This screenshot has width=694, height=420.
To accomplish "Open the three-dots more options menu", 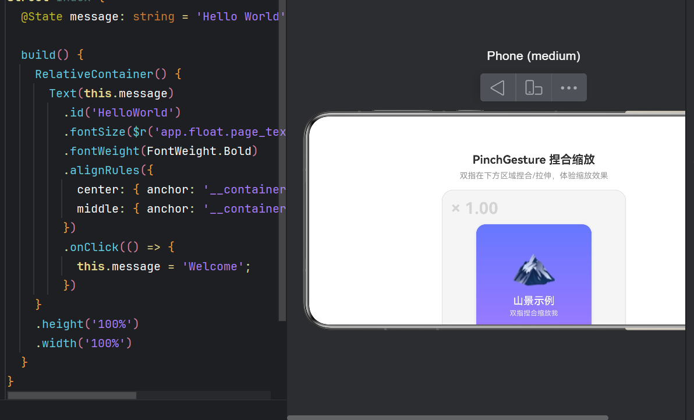I will pos(569,88).
